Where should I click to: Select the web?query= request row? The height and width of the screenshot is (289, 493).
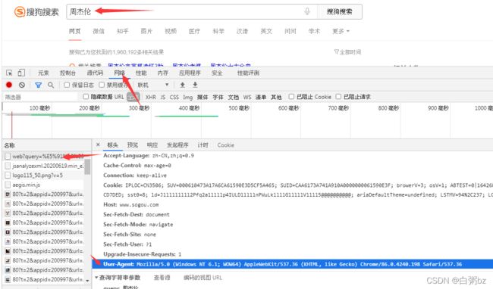tap(44, 156)
